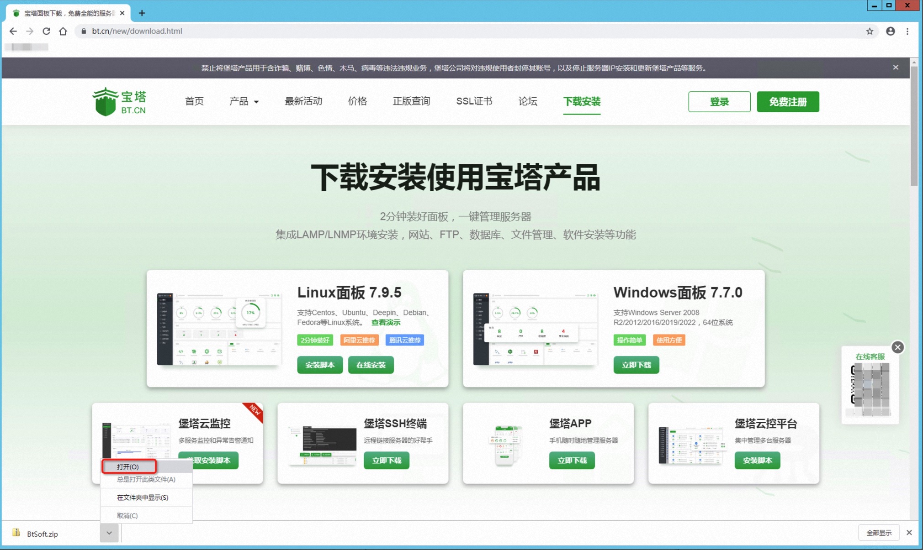The height and width of the screenshot is (550, 923).
Task: Reload the page with refresh icon
Action: coord(46,31)
